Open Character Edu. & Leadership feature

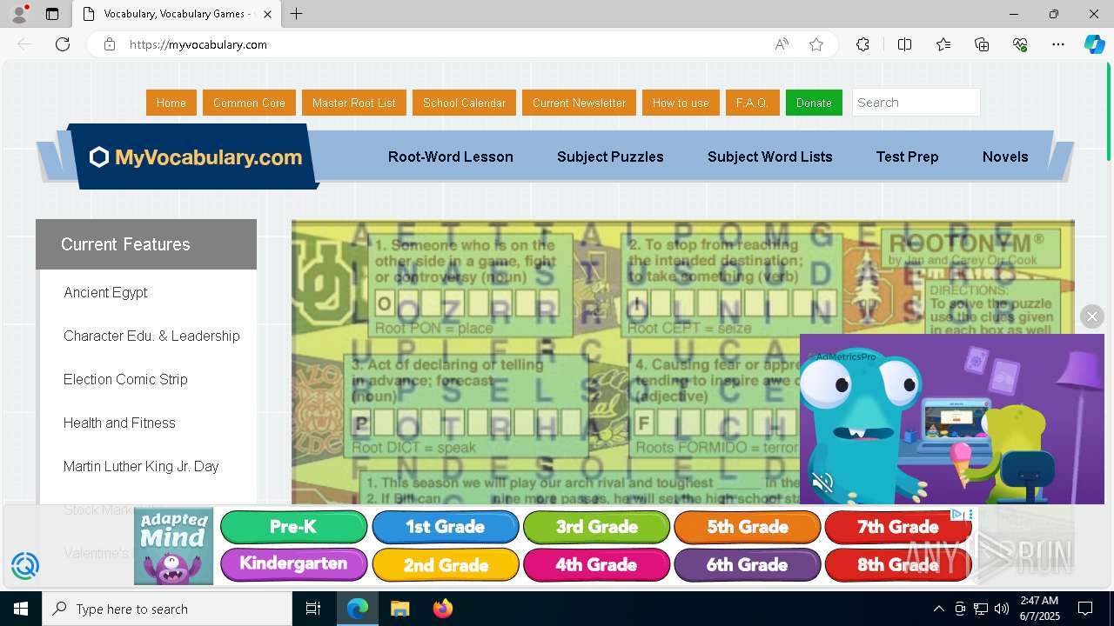coord(151,336)
